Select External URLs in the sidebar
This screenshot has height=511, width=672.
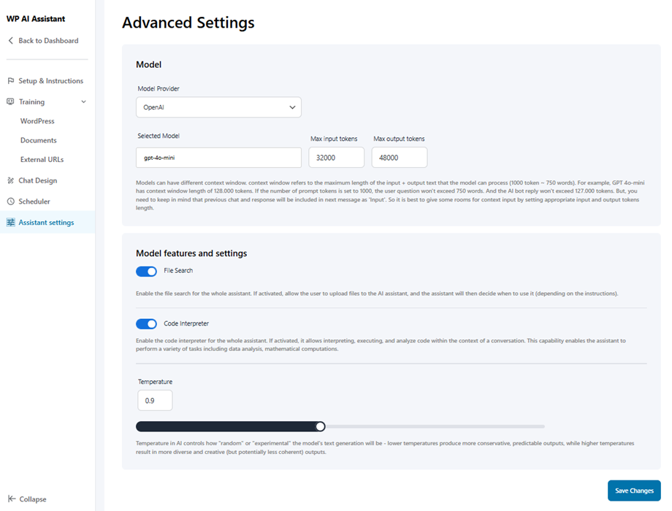(x=42, y=159)
